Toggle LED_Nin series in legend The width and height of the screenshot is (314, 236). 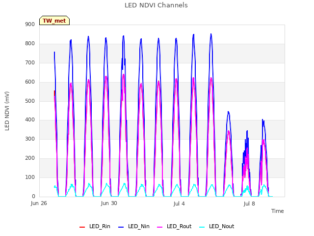tap(134, 227)
